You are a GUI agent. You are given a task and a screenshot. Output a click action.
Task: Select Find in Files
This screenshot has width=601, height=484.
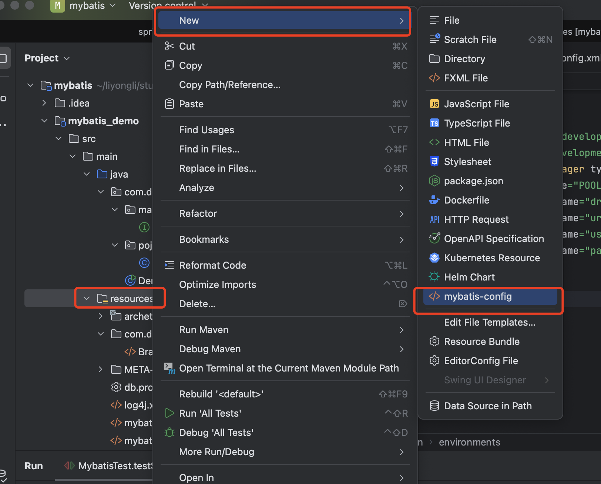[x=285, y=149]
